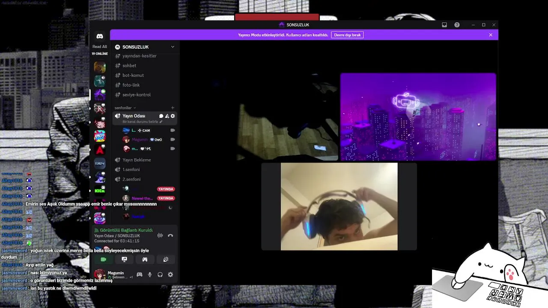Click camera icon beside Megumin participant

(x=173, y=139)
